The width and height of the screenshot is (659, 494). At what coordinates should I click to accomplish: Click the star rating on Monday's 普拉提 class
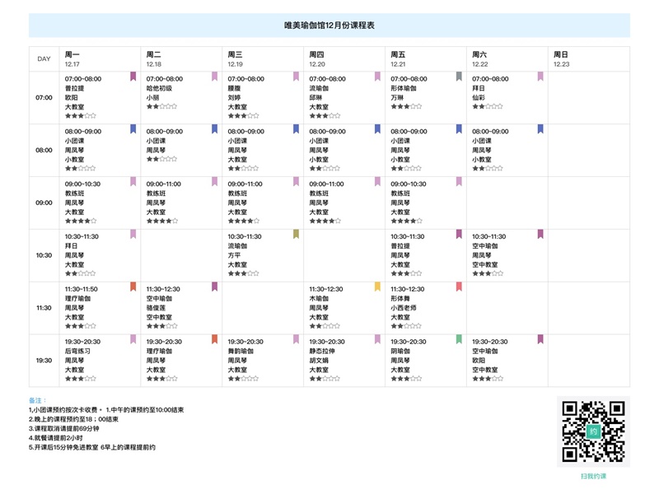point(80,116)
